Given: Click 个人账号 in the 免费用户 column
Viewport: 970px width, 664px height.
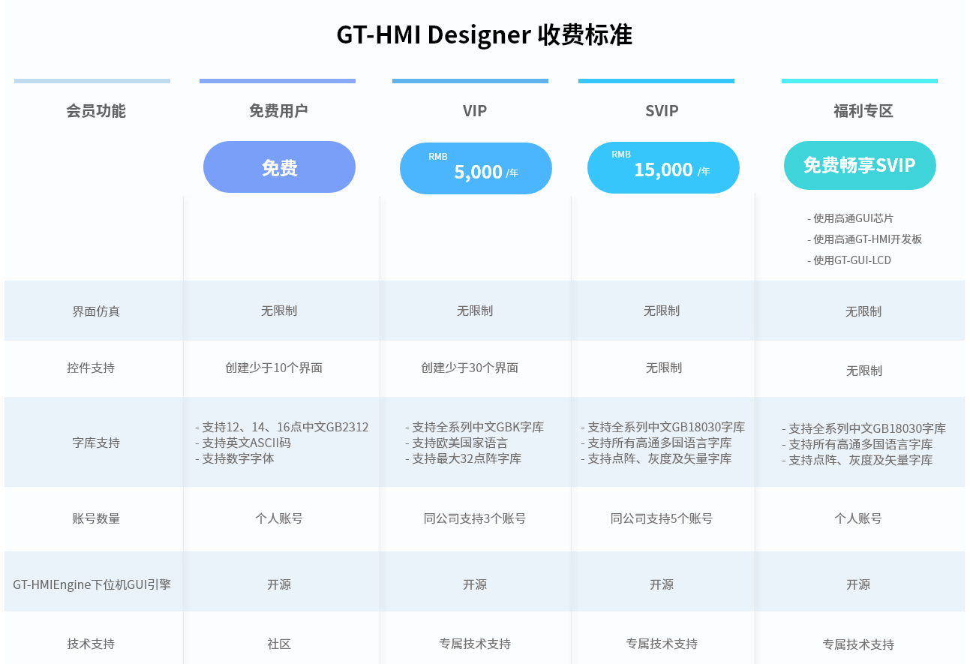Looking at the screenshot, I should pos(279,518).
